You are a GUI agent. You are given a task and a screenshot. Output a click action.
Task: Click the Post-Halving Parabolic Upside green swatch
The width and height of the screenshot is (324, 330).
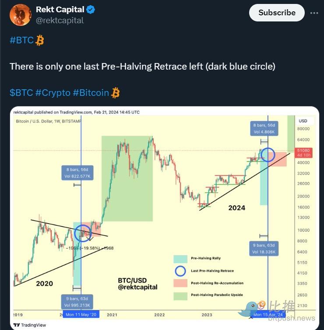click(x=180, y=296)
